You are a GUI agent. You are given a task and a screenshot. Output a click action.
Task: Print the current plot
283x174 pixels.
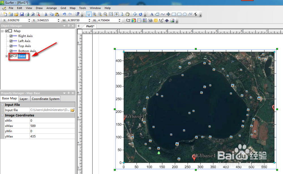point(27,14)
